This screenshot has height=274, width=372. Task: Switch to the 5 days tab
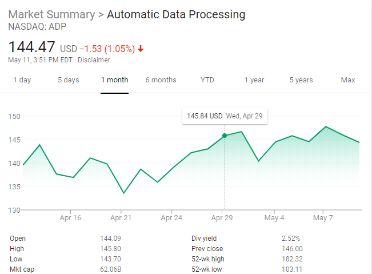pyautogui.click(x=69, y=80)
